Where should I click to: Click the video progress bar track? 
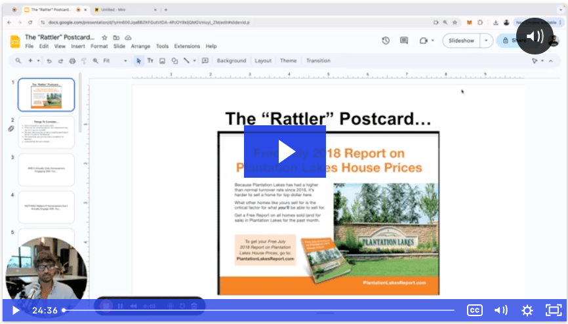(262, 310)
